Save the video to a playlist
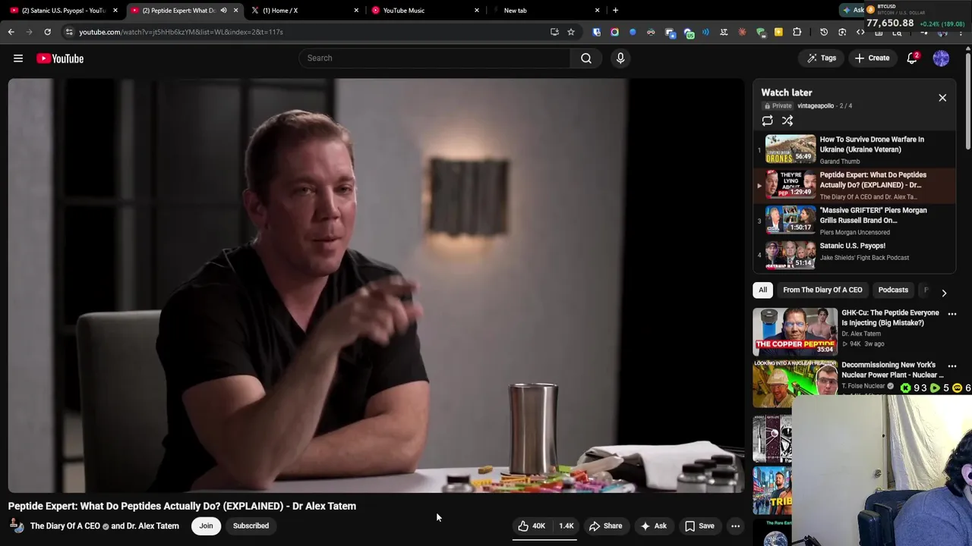 point(699,526)
